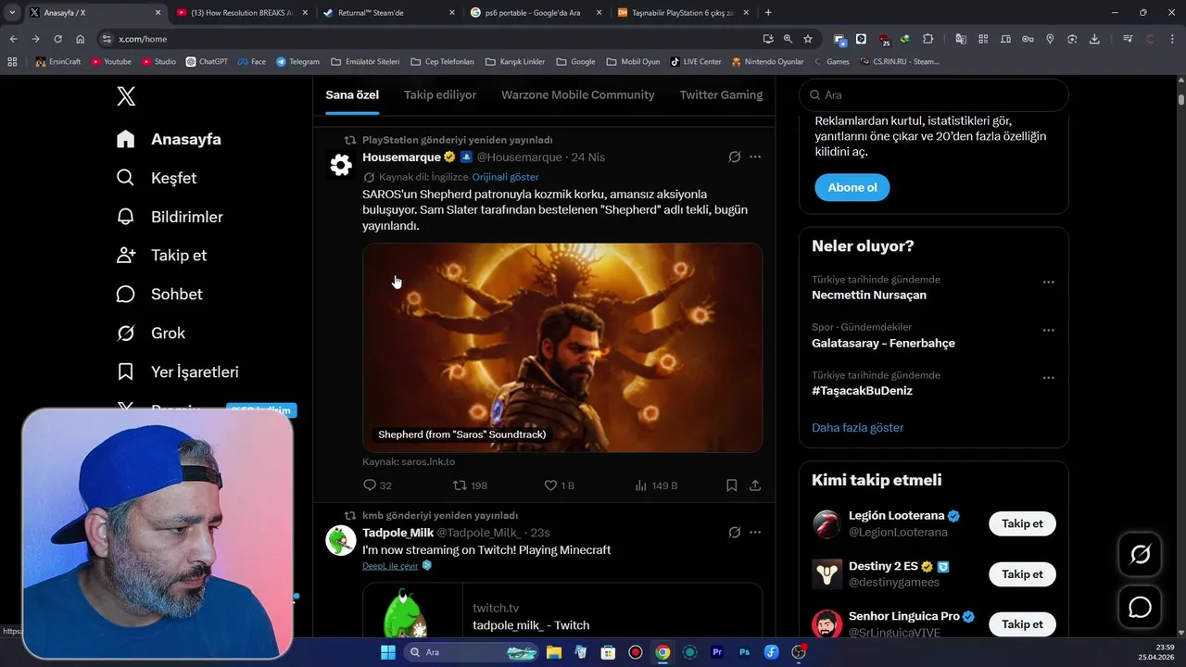Switch to Takip ediliyor tab

point(440,95)
